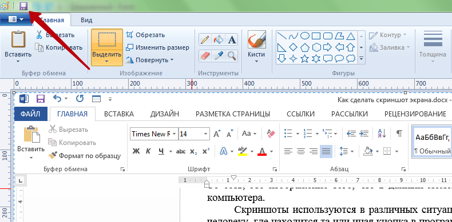Choose the right arrow shape
This screenshot has height=222, width=452.
[328, 47]
